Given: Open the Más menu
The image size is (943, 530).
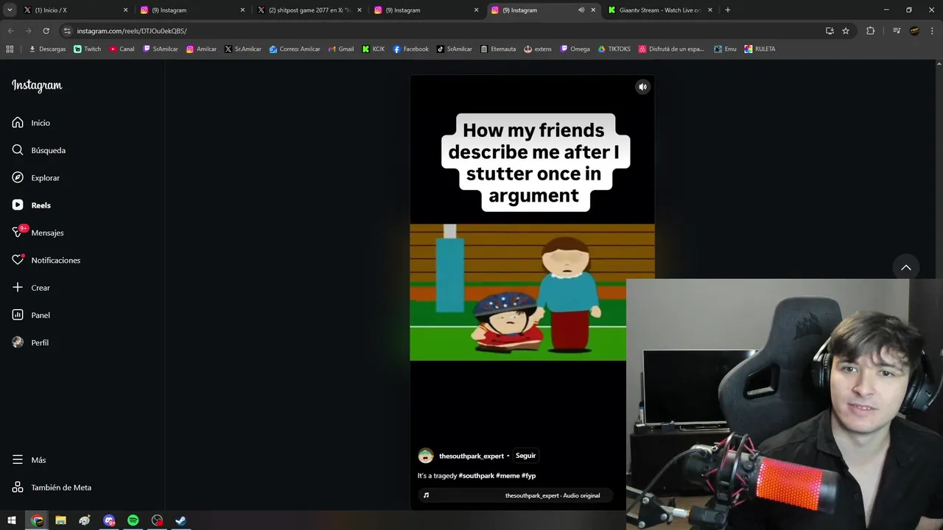Looking at the screenshot, I should click(29, 460).
